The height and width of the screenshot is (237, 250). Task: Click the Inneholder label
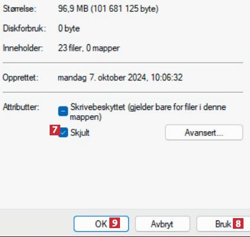(23, 48)
